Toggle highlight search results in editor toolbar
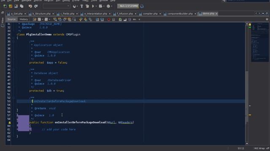 (x=69, y=19)
